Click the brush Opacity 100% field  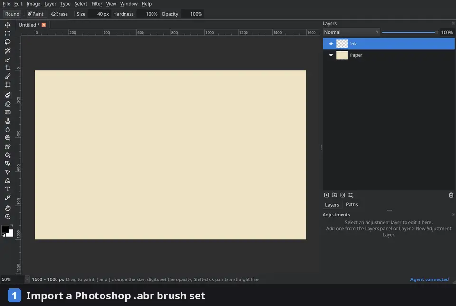coord(192,14)
